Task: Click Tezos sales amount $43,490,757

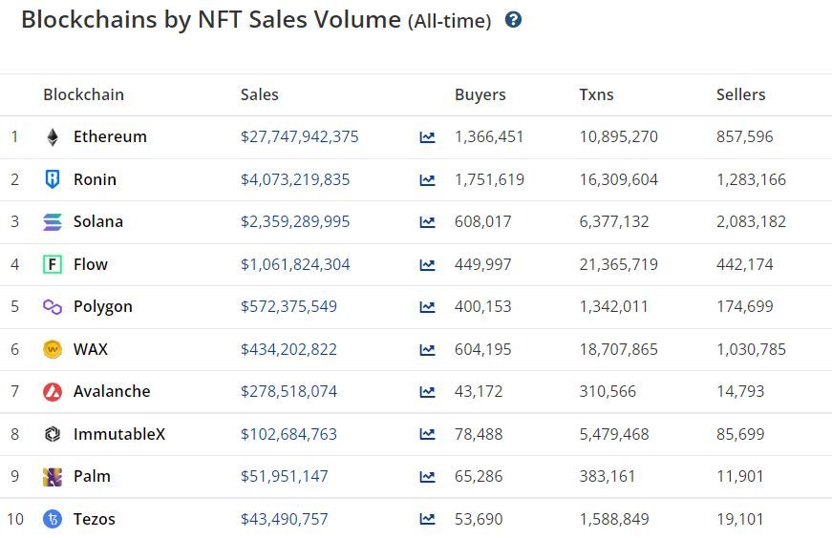Action: tap(284, 519)
